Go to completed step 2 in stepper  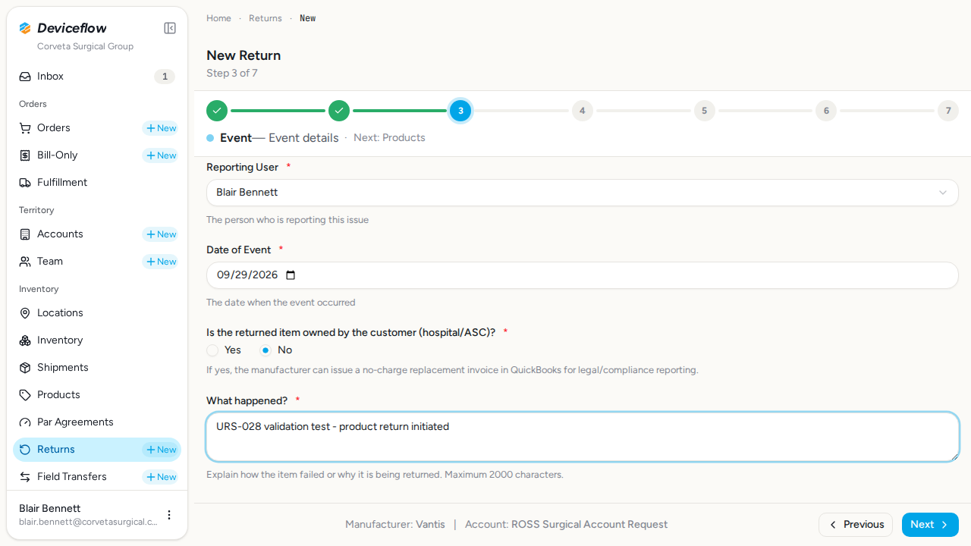[x=339, y=111]
